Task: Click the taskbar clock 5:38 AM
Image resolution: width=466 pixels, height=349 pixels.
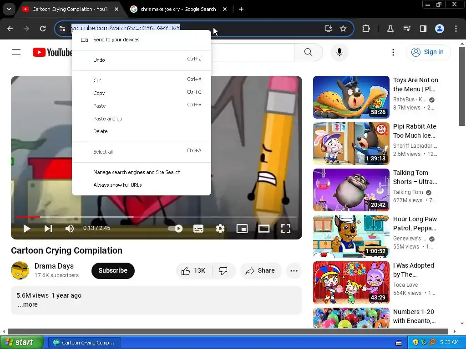Action: 449,343
